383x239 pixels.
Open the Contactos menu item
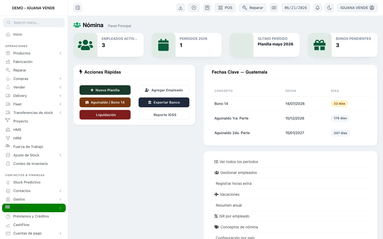34,191
